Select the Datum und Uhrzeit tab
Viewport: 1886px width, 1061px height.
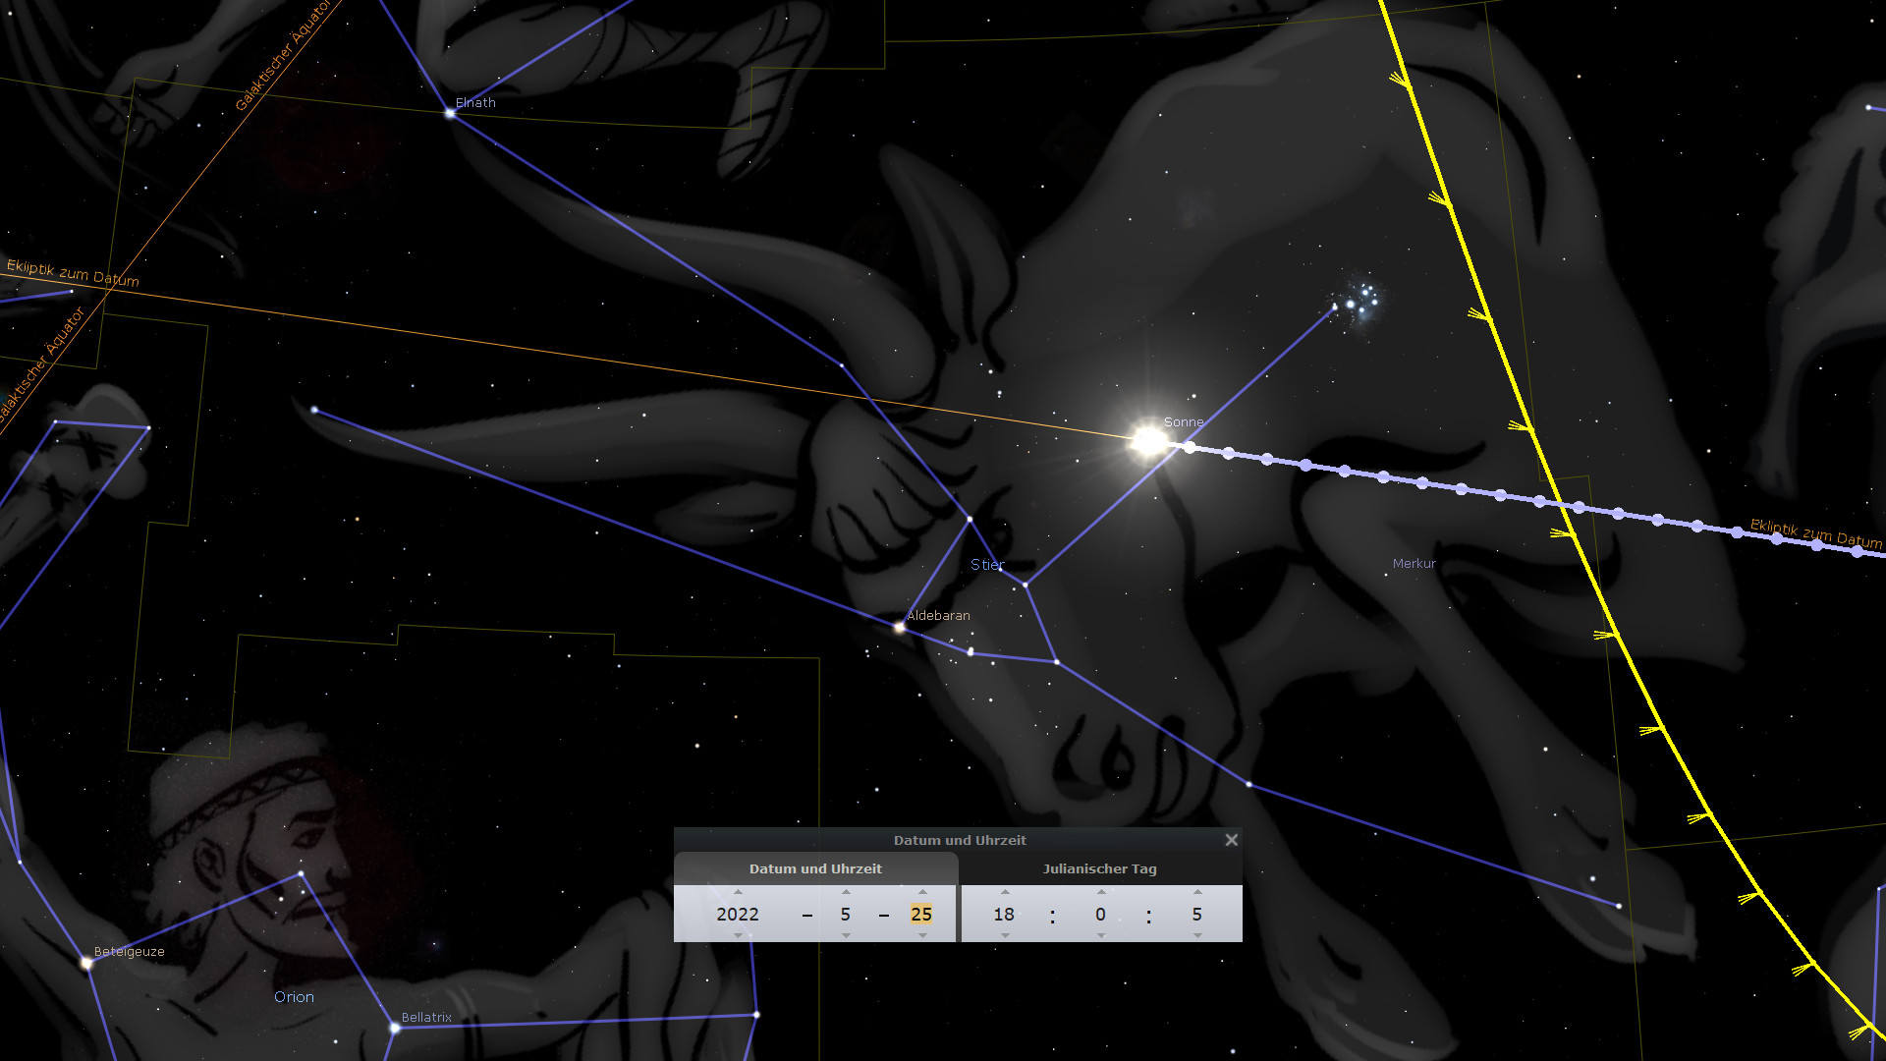click(815, 868)
